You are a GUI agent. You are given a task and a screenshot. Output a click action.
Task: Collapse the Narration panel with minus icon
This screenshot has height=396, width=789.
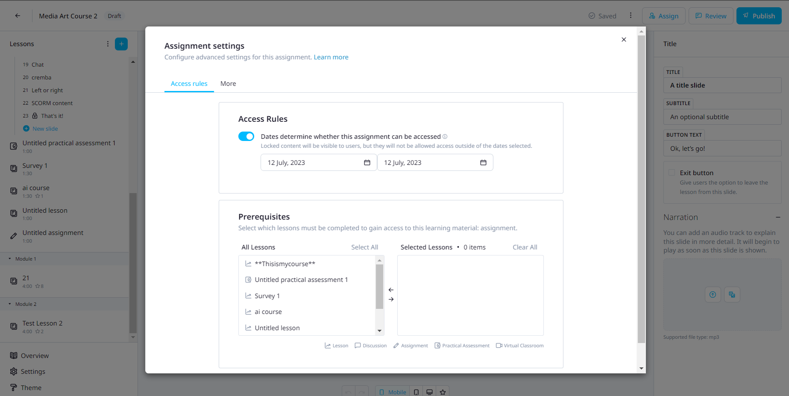click(778, 217)
